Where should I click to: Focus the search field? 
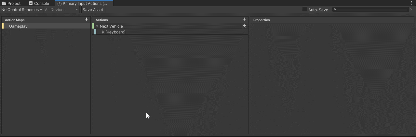pos(371,10)
